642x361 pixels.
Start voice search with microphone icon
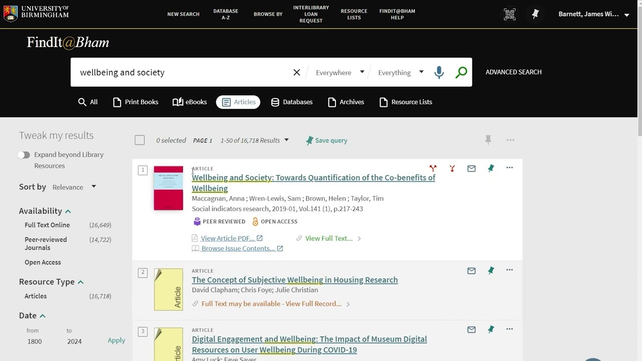point(439,72)
